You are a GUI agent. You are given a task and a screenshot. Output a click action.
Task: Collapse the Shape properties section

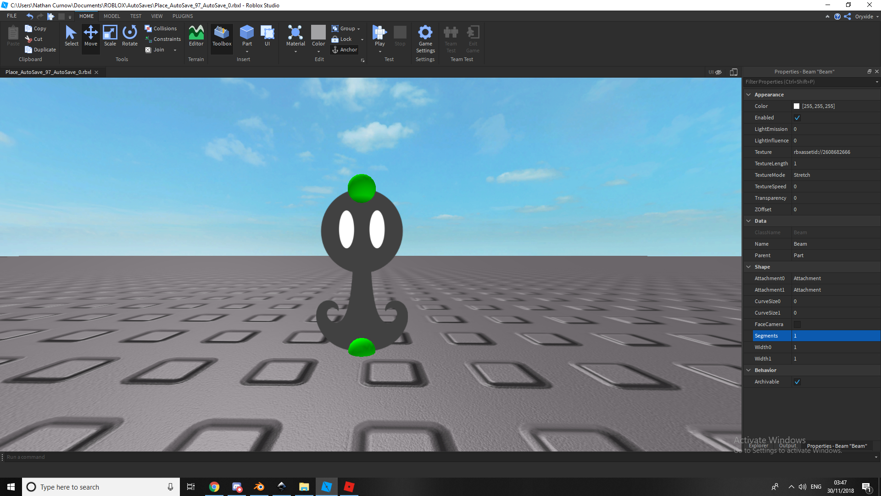[x=749, y=266]
